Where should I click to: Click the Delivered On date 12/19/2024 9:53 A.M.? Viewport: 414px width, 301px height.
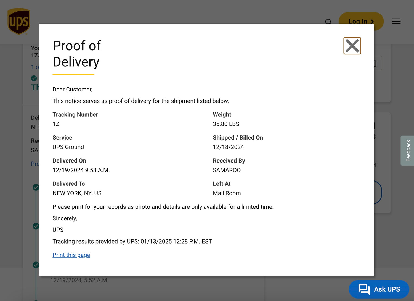81,170
